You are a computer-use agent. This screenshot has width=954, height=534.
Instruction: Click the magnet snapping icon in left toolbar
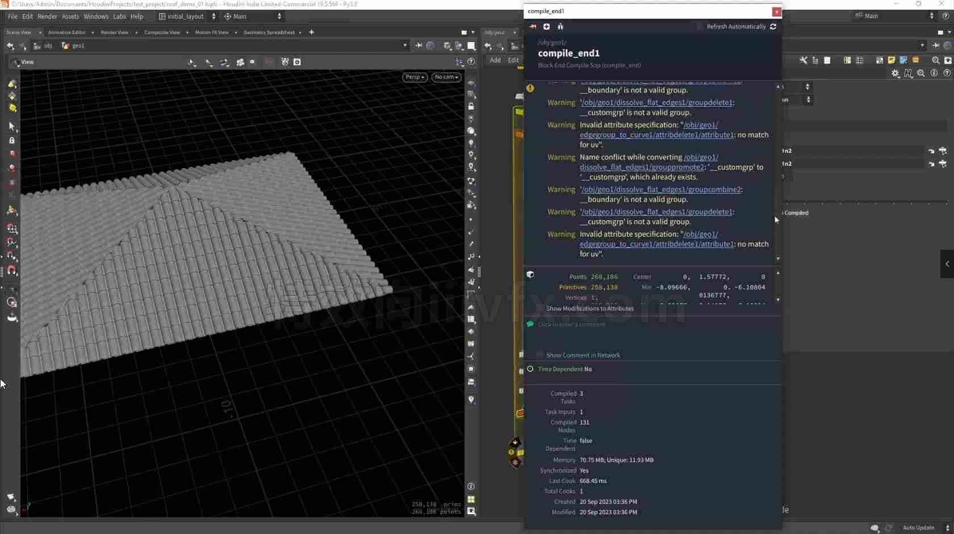click(x=11, y=271)
